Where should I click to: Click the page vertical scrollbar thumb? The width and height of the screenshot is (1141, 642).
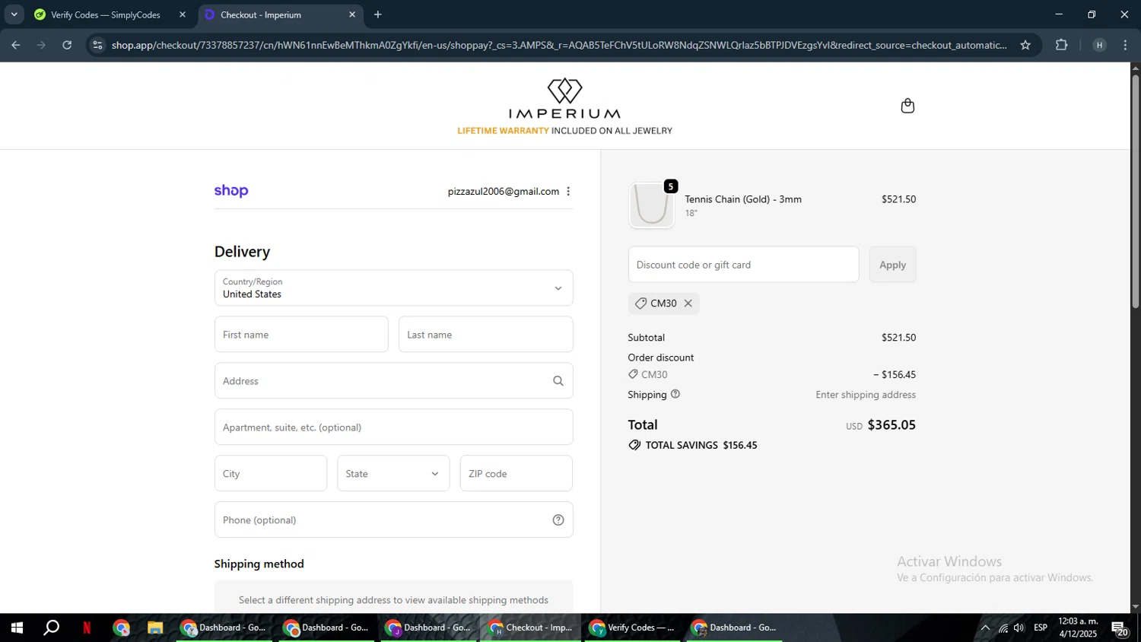(x=1135, y=190)
